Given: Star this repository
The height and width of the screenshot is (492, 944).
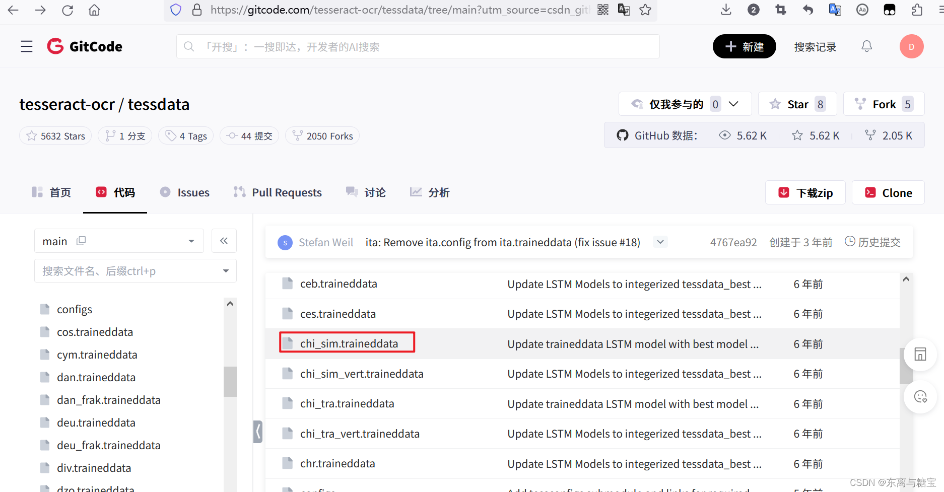Looking at the screenshot, I should (x=797, y=104).
